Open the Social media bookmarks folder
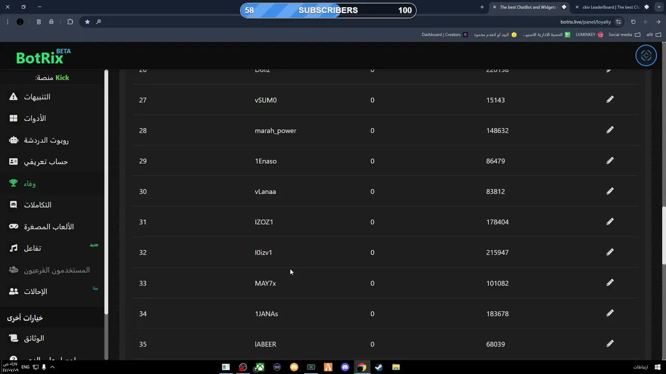The height and width of the screenshot is (374, 666). coord(624,35)
